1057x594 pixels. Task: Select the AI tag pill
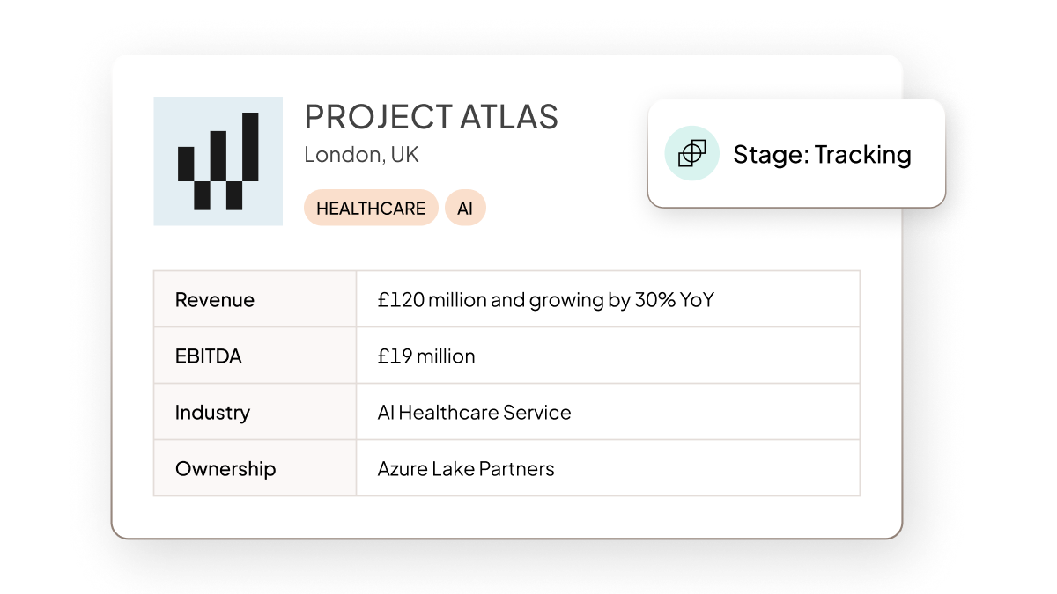click(x=465, y=209)
